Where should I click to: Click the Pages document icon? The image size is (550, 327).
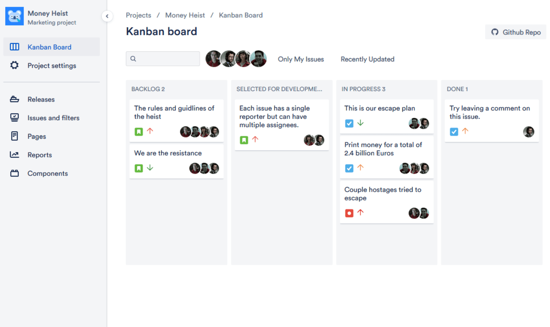[15, 136]
